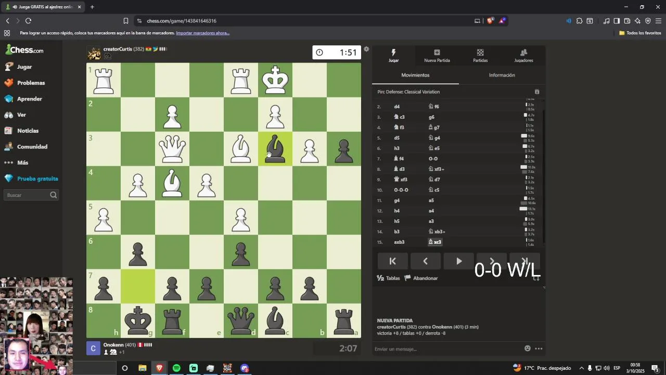This screenshot has height=375, width=666.
Task: Open the Brave Shields lion icon
Action: [x=490, y=21]
